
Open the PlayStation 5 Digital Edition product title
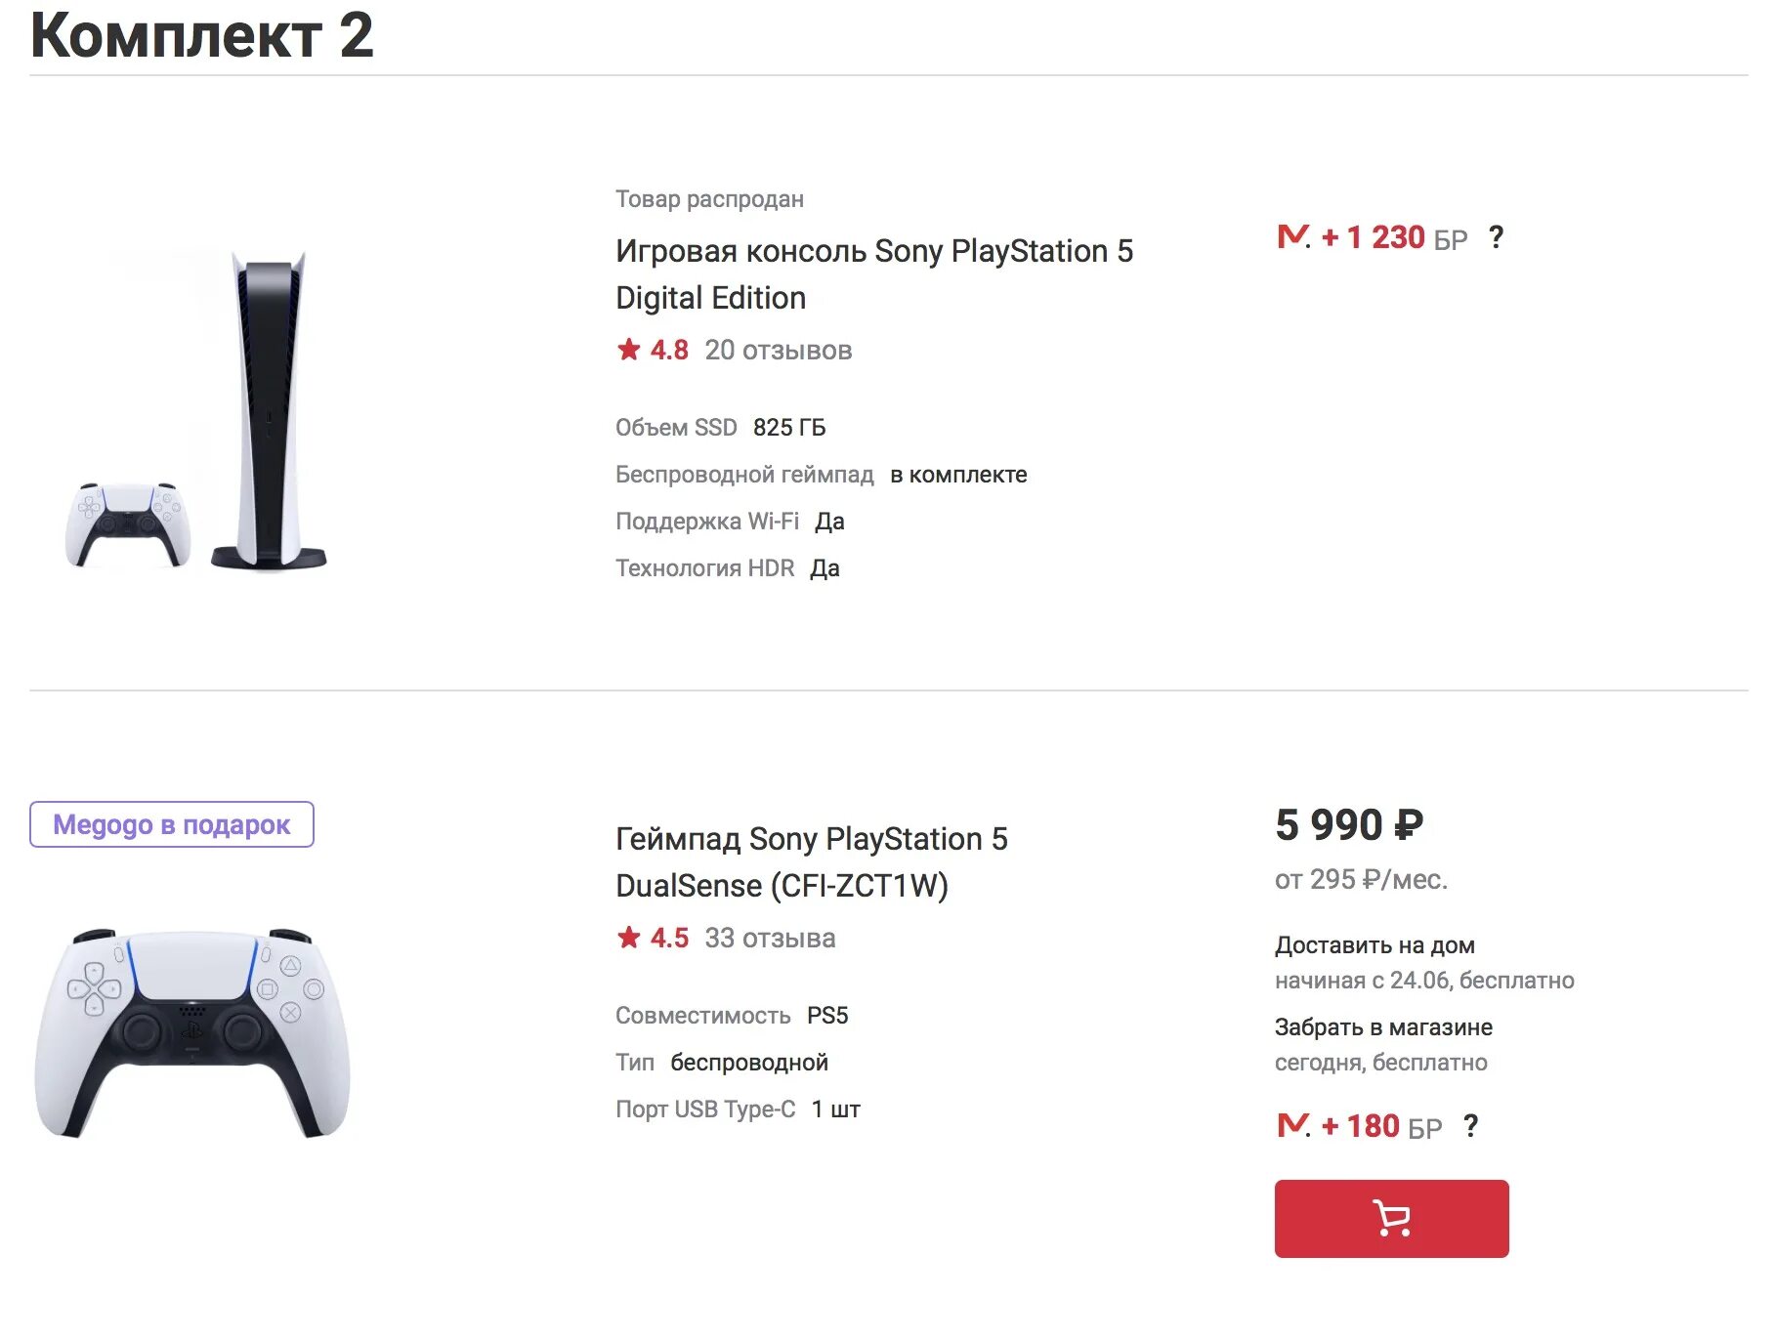coord(873,274)
